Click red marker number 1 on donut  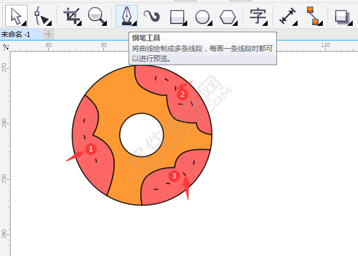pyautogui.click(x=90, y=149)
